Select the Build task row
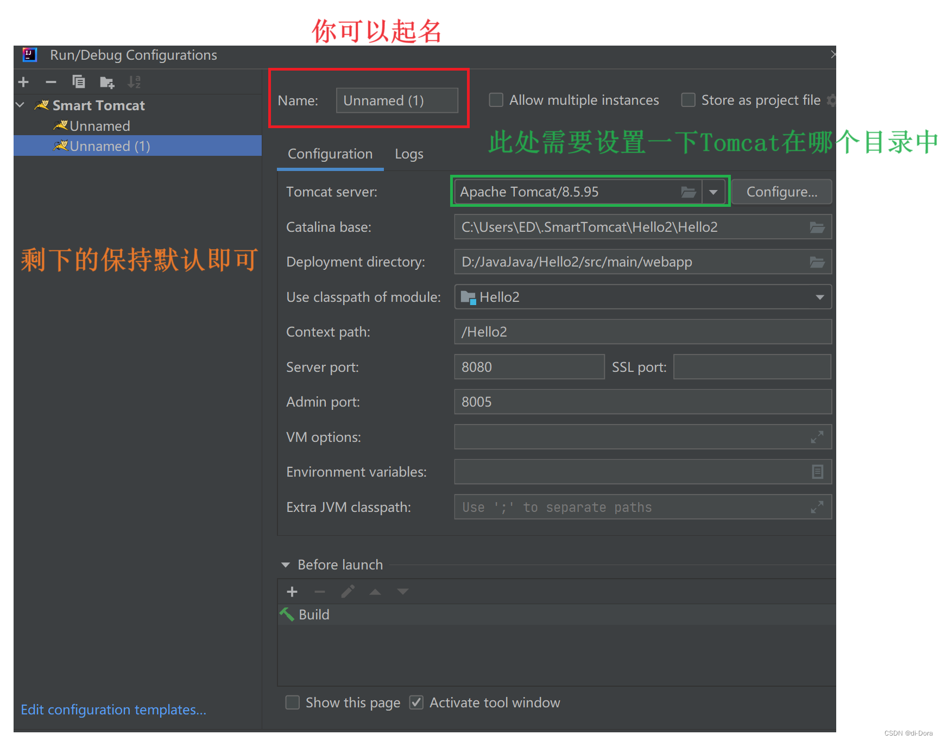 click(x=557, y=615)
